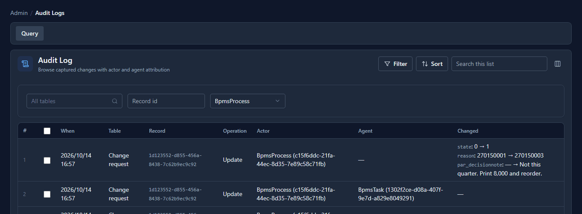Click Change request in row 1
Viewport: 582px width, 214px height.
[x=119, y=160]
